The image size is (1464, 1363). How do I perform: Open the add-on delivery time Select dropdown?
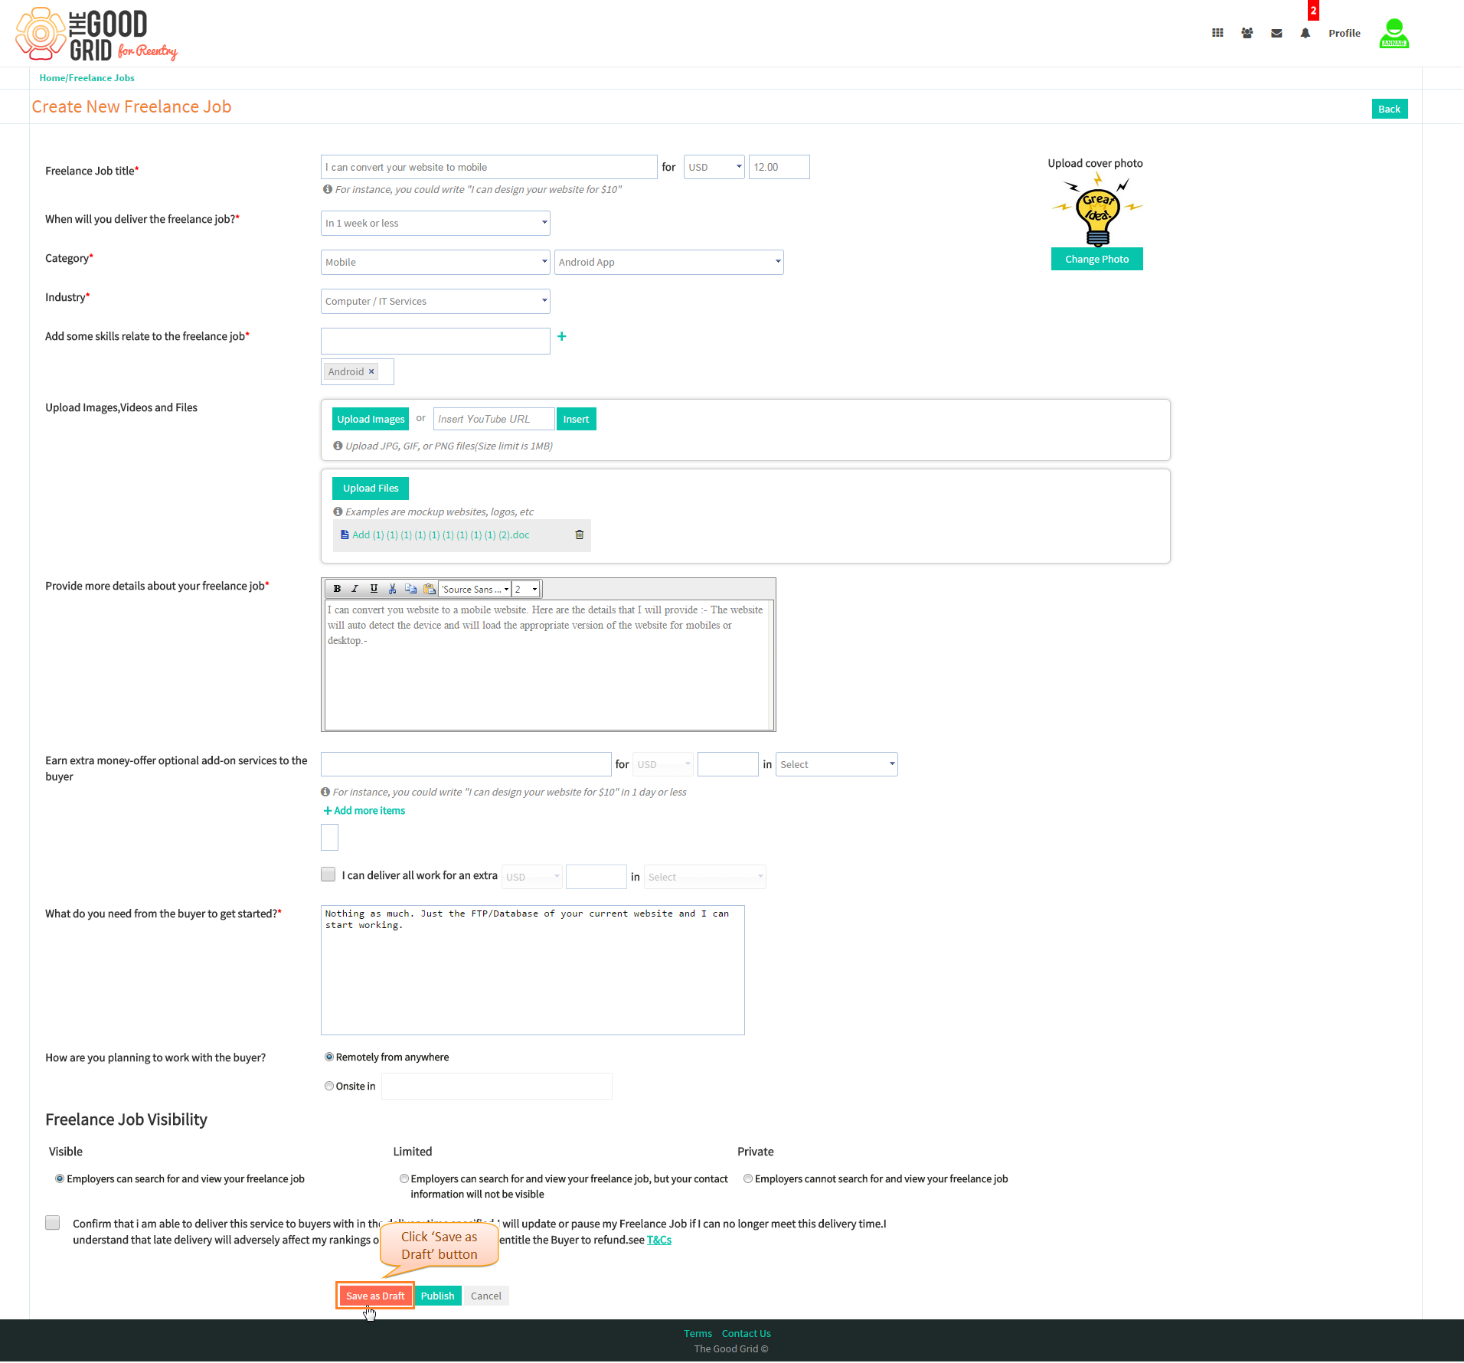click(837, 764)
